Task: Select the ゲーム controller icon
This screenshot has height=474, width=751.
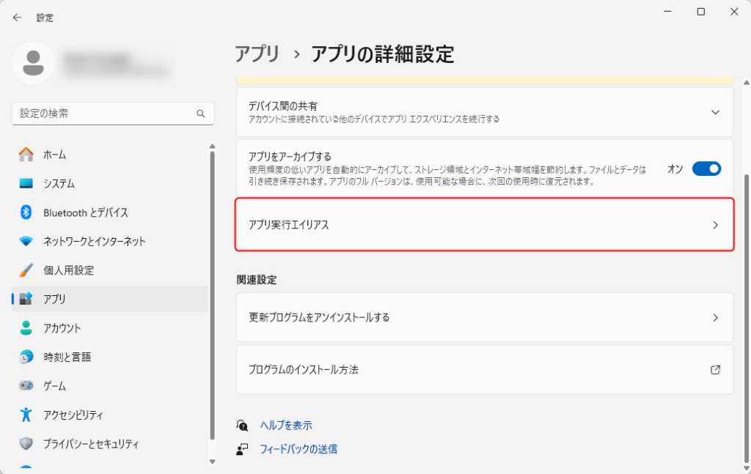Action: pyautogui.click(x=26, y=386)
